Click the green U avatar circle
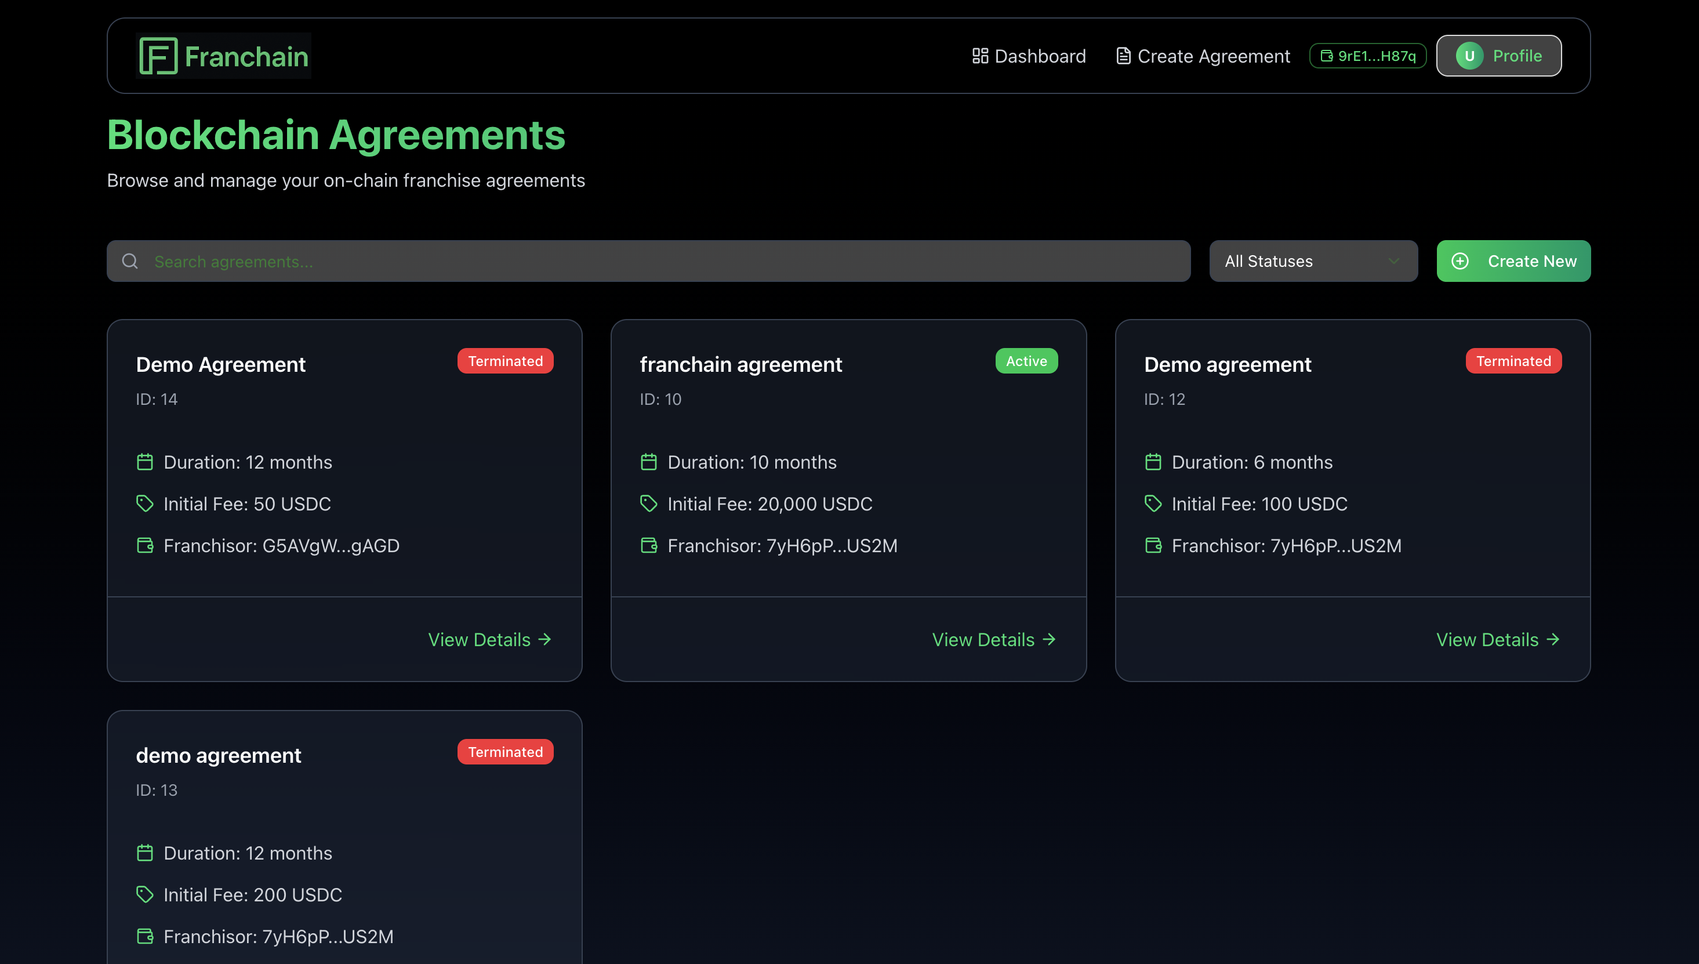This screenshot has width=1699, height=964. pos(1469,56)
